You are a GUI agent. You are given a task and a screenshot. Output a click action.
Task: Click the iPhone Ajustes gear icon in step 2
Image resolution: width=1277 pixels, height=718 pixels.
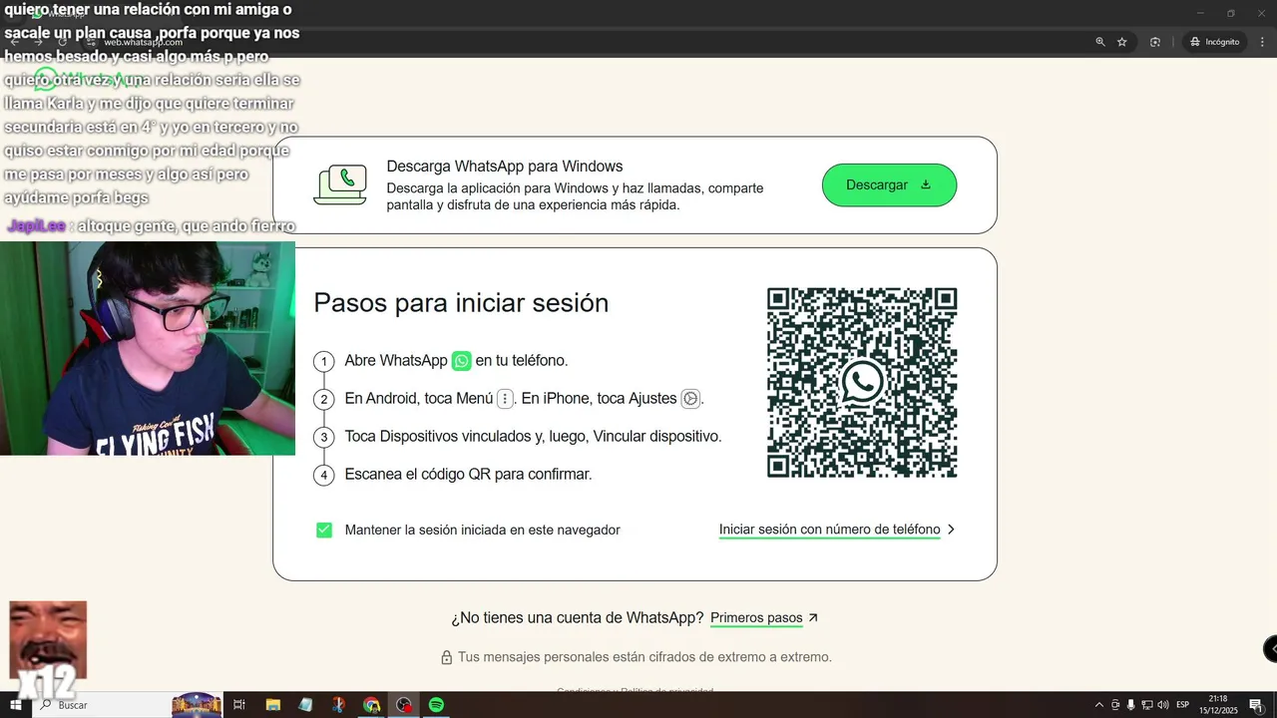pyautogui.click(x=690, y=399)
